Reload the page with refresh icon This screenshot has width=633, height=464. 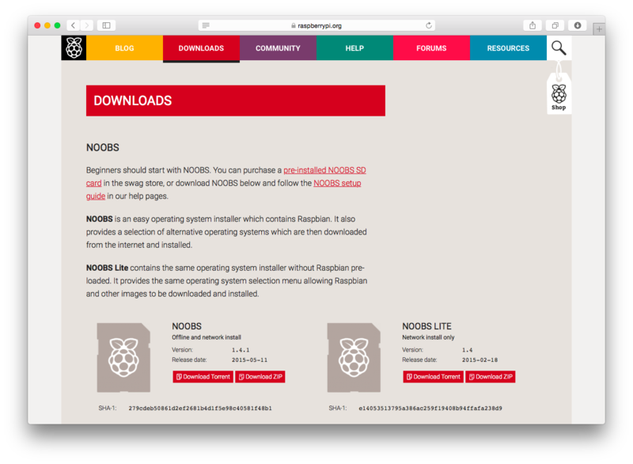(x=429, y=25)
